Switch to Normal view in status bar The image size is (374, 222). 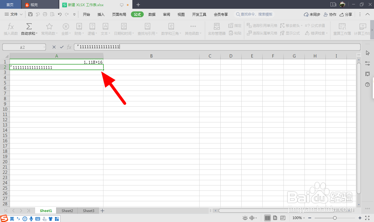point(267,218)
